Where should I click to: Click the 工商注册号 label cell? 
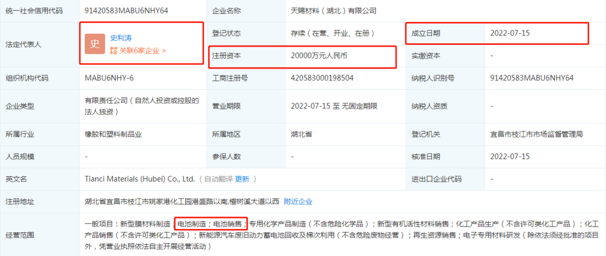[246, 78]
